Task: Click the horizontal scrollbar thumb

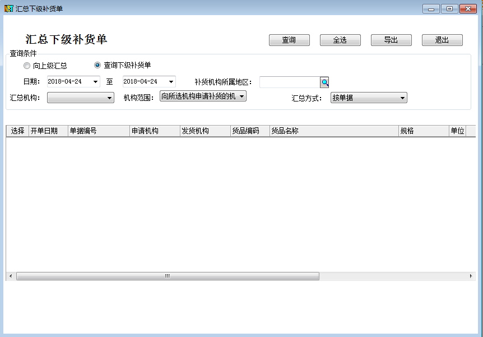Action: 167,276
